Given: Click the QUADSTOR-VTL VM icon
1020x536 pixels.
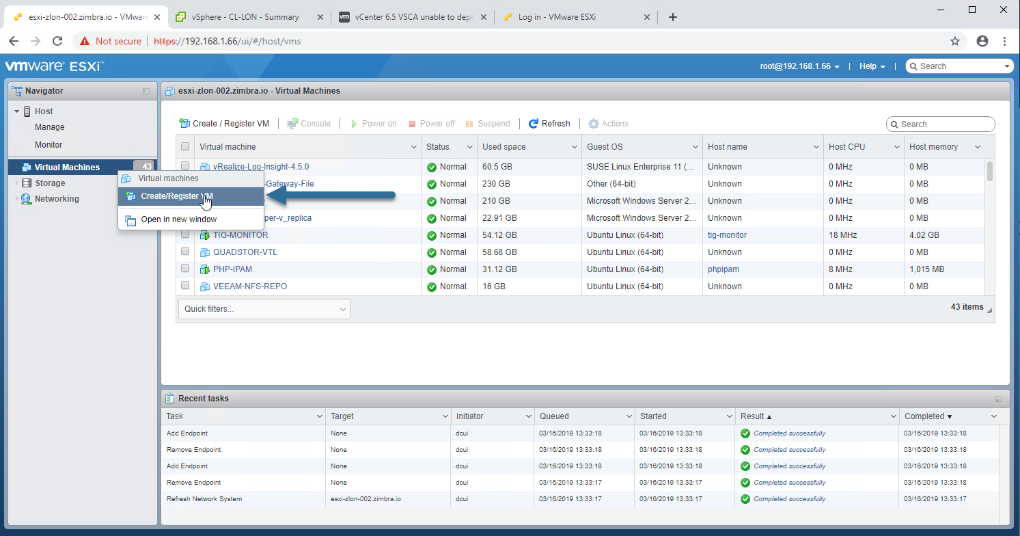Looking at the screenshot, I should pyautogui.click(x=204, y=252).
